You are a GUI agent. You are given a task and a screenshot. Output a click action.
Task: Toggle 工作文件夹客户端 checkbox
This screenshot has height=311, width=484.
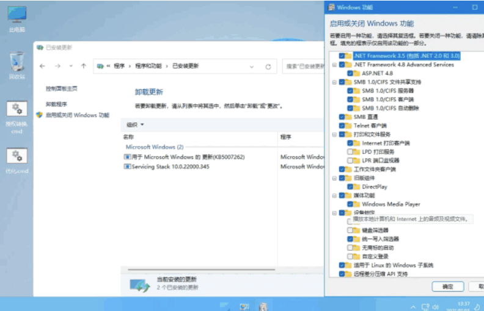point(342,170)
